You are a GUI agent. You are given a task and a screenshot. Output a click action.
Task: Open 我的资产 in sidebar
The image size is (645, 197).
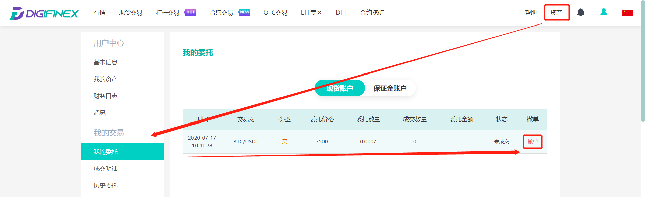(105, 79)
